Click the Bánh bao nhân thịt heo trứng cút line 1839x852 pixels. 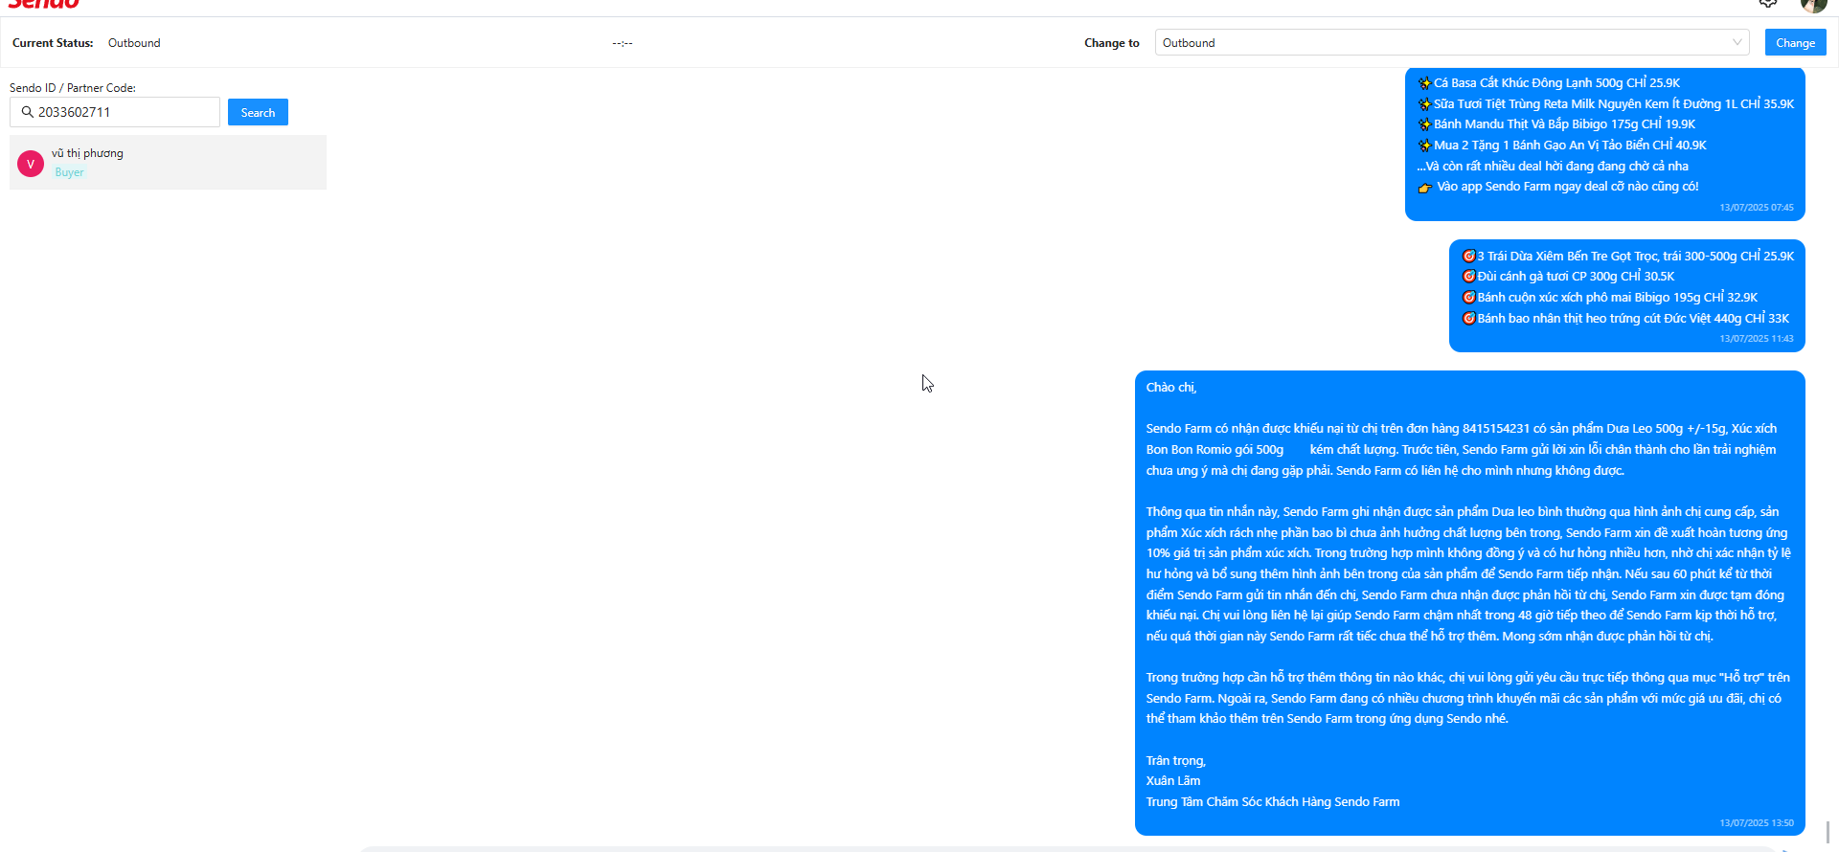point(1625,319)
